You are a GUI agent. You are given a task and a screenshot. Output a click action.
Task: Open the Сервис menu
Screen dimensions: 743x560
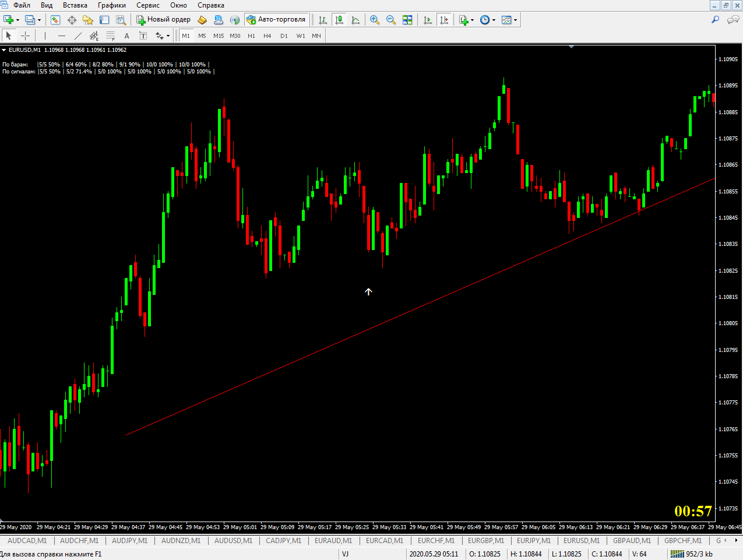pyautogui.click(x=148, y=5)
